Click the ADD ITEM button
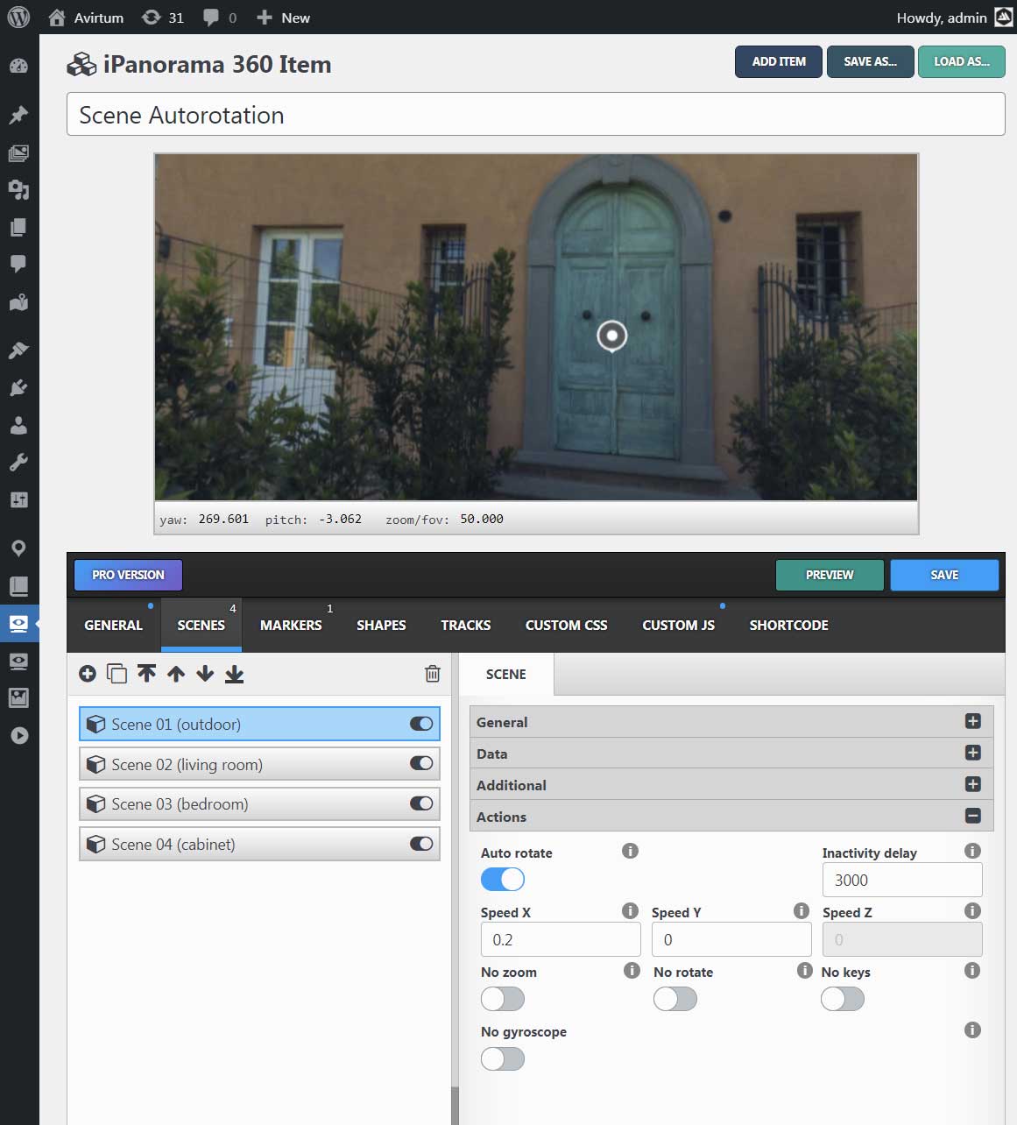The image size is (1017, 1125). coord(779,61)
